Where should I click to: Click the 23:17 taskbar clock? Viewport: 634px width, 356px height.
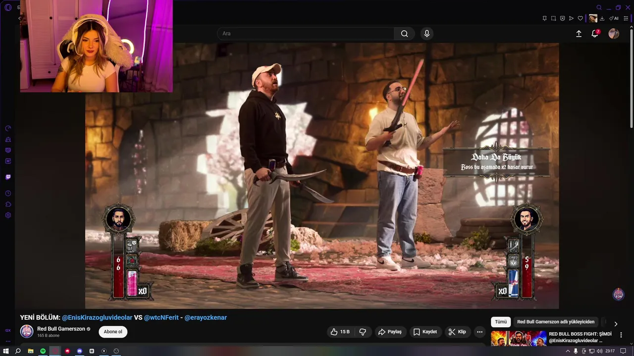pyautogui.click(x=610, y=351)
